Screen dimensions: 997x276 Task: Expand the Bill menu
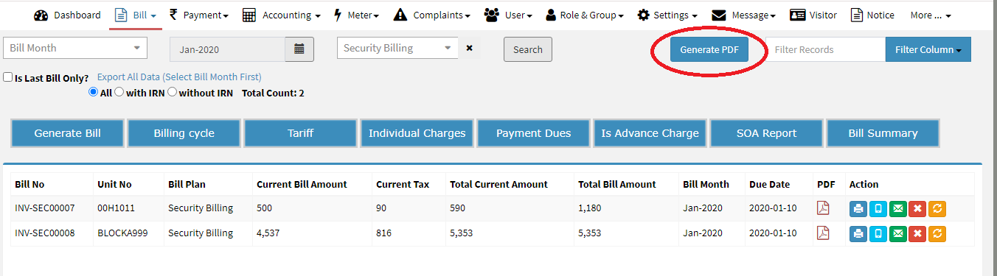[136, 15]
